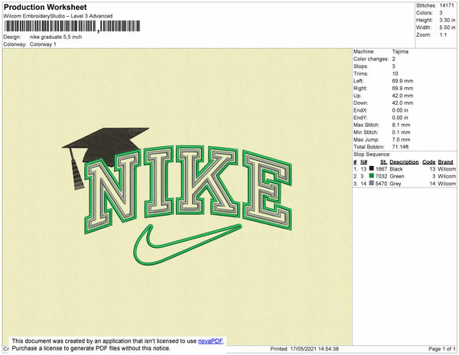Click the max jump value '7.0 mm'
459x355 pixels.
[401, 139]
